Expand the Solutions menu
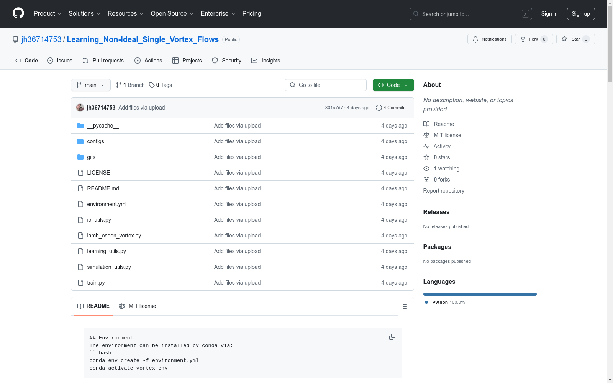The width and height of the screenshot is (613, 383). (x=84, y=13)
